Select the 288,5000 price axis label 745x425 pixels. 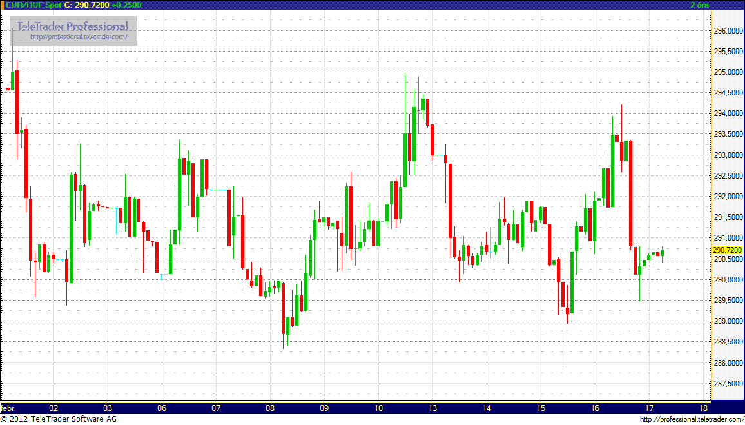(728, 342)
